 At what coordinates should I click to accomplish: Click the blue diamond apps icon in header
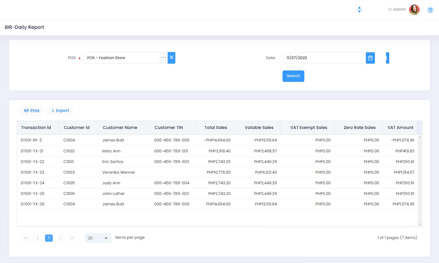359,10
